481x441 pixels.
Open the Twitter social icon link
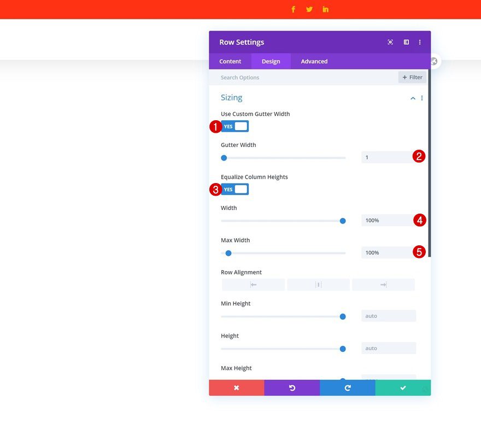pos(309,9)
